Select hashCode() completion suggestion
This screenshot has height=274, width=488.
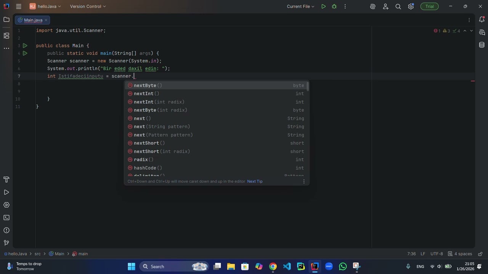(216, 168)
